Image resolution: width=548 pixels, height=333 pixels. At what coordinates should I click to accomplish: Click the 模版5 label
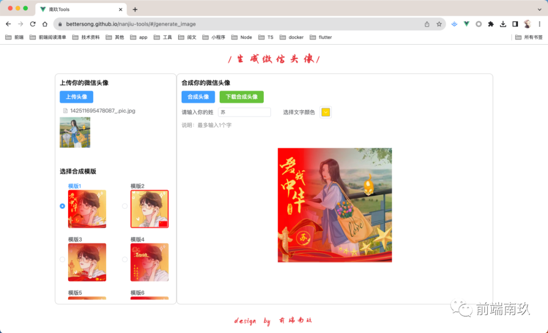point(75,293)
